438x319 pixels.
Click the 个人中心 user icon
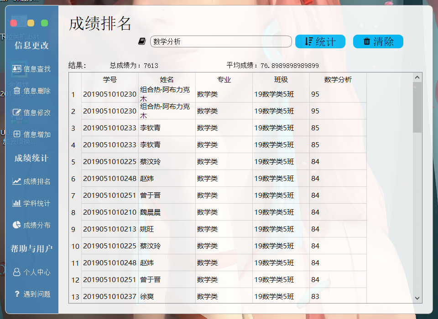pos(17,272)
